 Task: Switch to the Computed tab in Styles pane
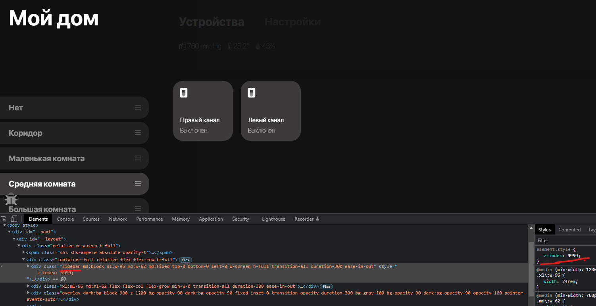coord(569,229)
